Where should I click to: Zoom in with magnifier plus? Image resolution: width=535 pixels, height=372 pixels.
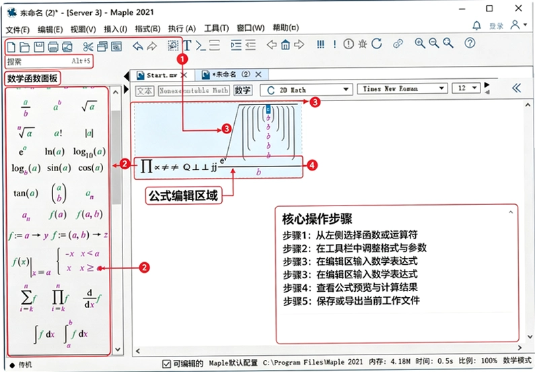(x=420, y=43)
